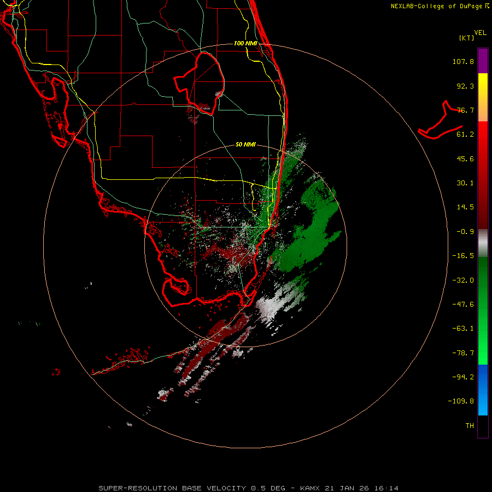Image resolution: width=492 pixels, height=492 pixels.
Task: Click the Super-Resolution Base Velocity caption text
Action: pos(249,488)
